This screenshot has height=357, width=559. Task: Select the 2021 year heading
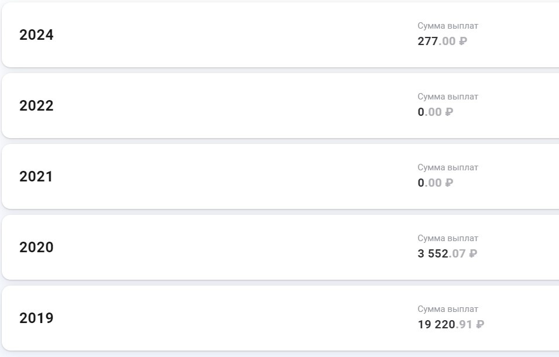tap(36, 177)
